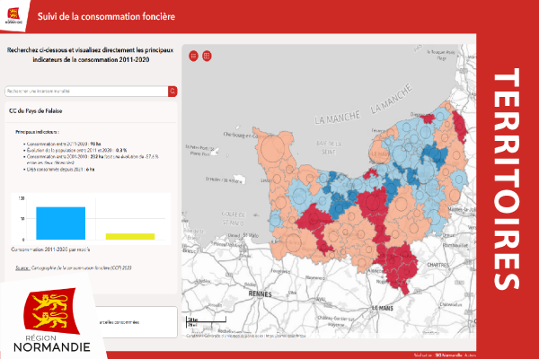
Task: Click the La Manche sea label
Action: (337, 118)
